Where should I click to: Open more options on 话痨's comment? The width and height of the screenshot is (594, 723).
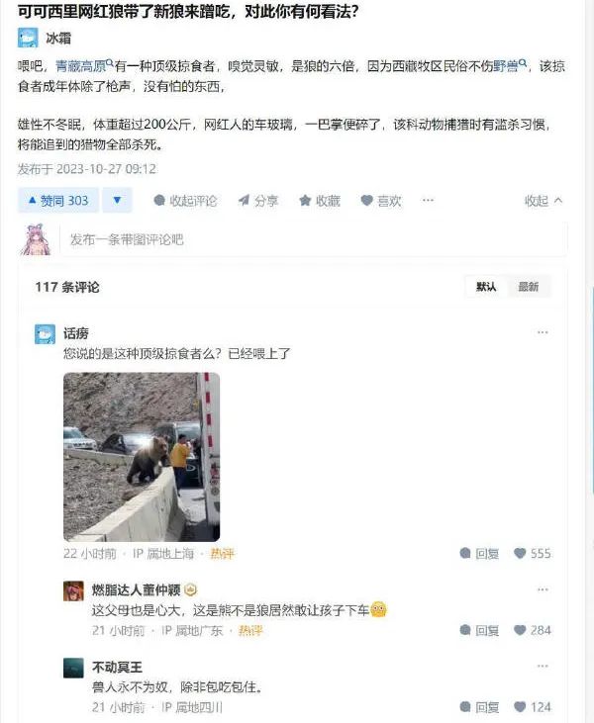pyautogui.click(x=543, y=332)
